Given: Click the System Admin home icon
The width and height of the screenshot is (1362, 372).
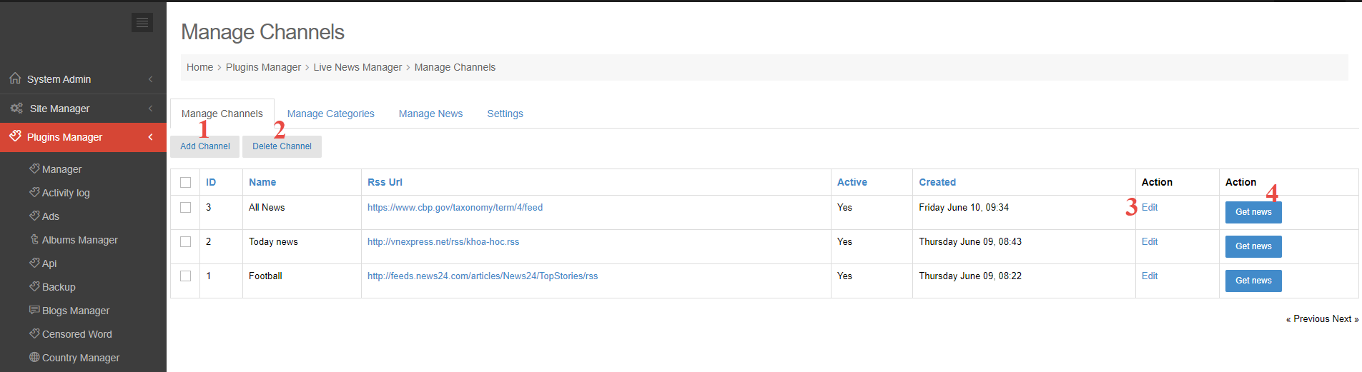Looking at the screenshot, I should click(15, 79).
